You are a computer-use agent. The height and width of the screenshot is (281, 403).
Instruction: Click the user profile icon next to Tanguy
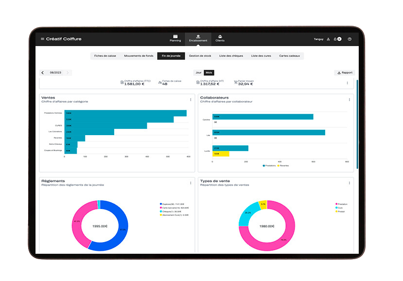coord(328,39)
